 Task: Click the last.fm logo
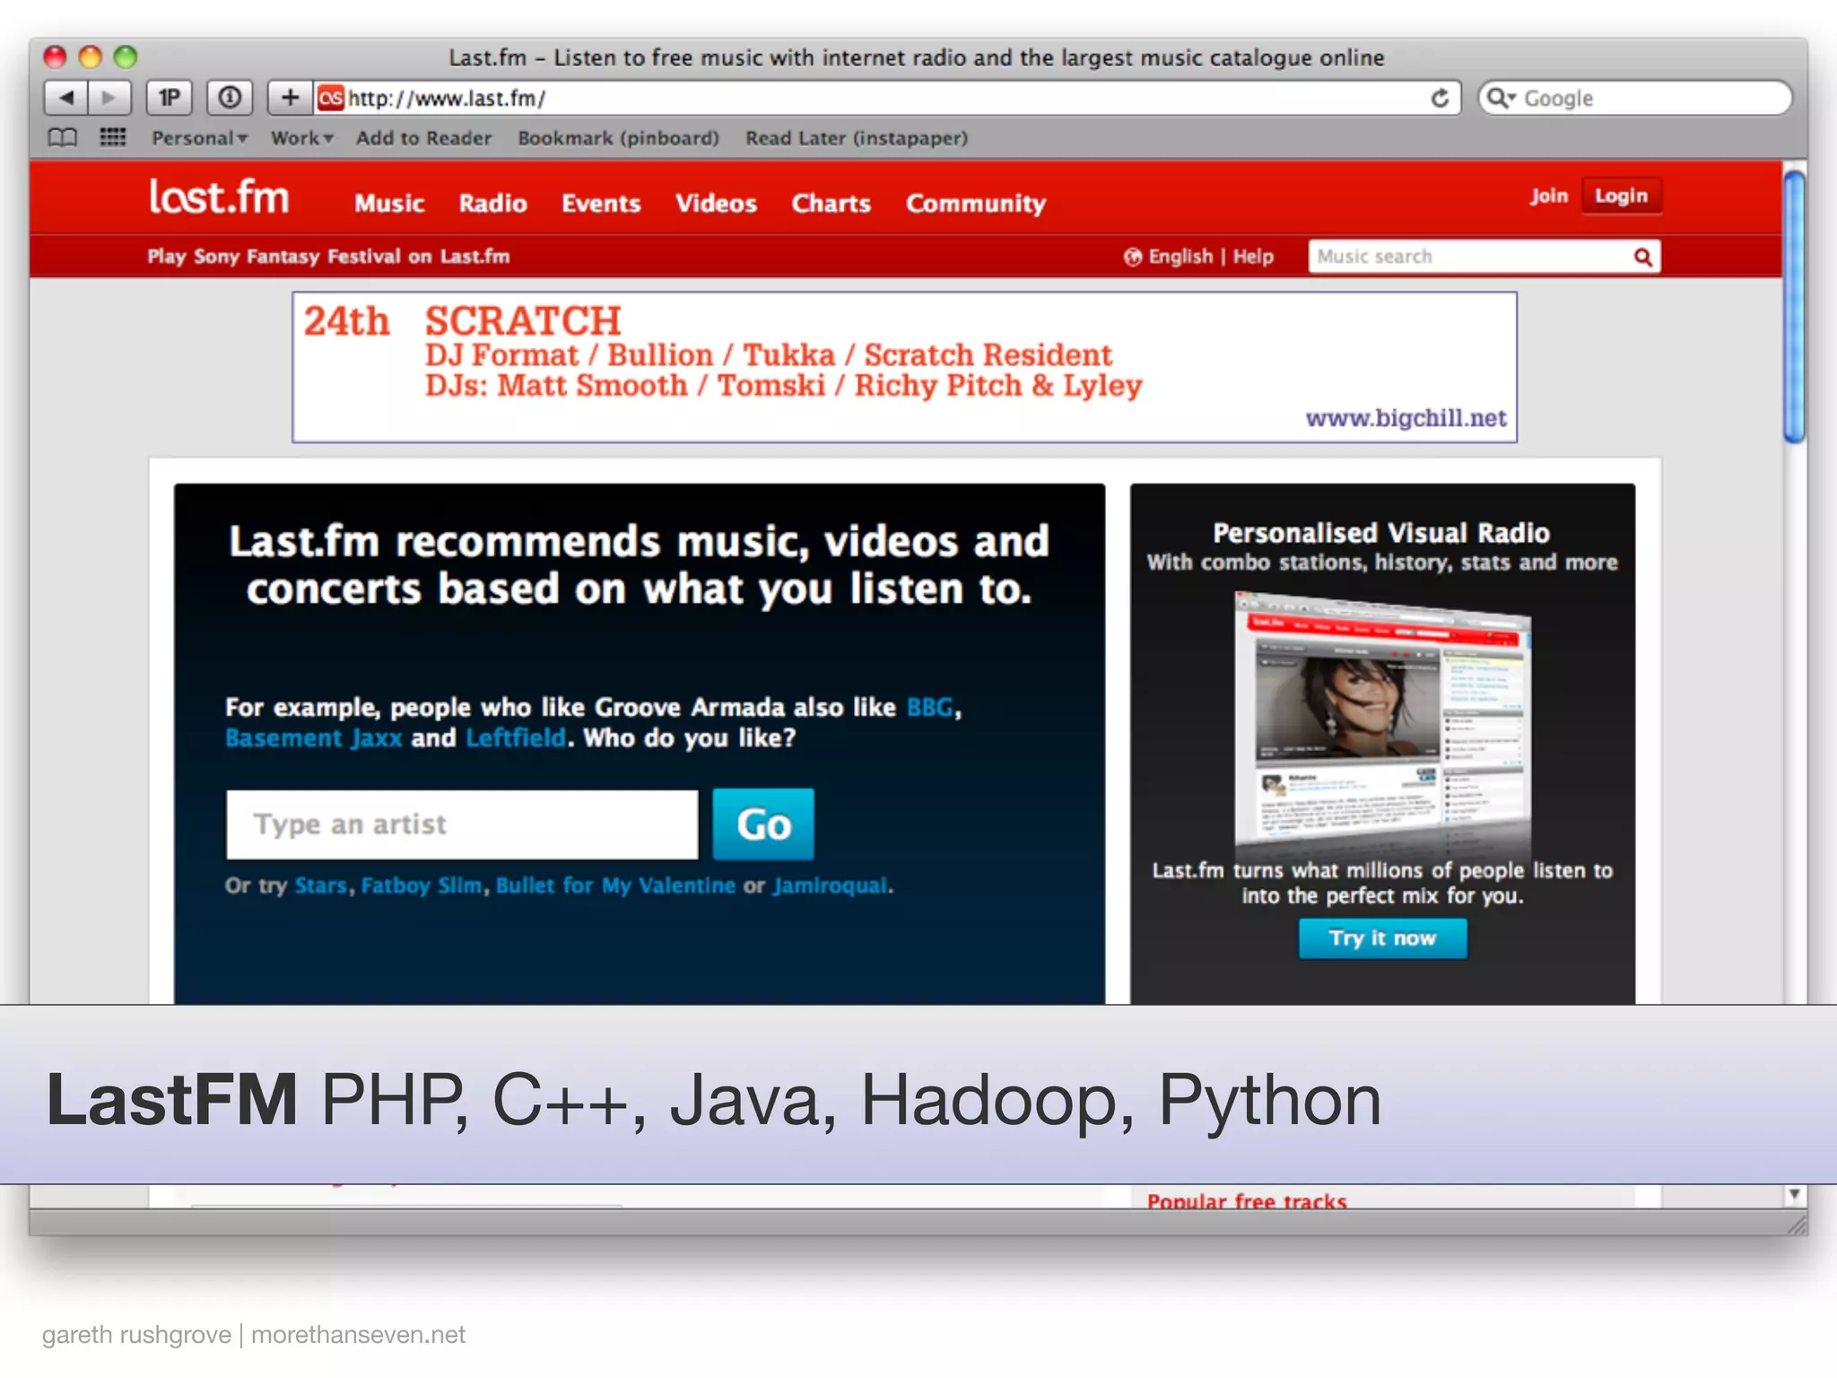click(219, 196)
